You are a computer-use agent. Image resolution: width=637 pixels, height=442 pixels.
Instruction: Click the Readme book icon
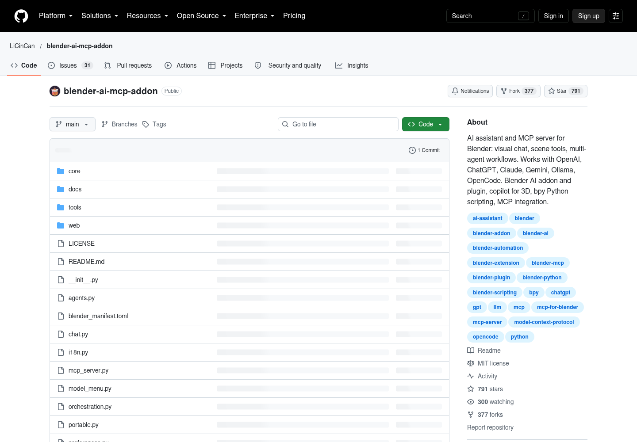click(x=471, y=351)
